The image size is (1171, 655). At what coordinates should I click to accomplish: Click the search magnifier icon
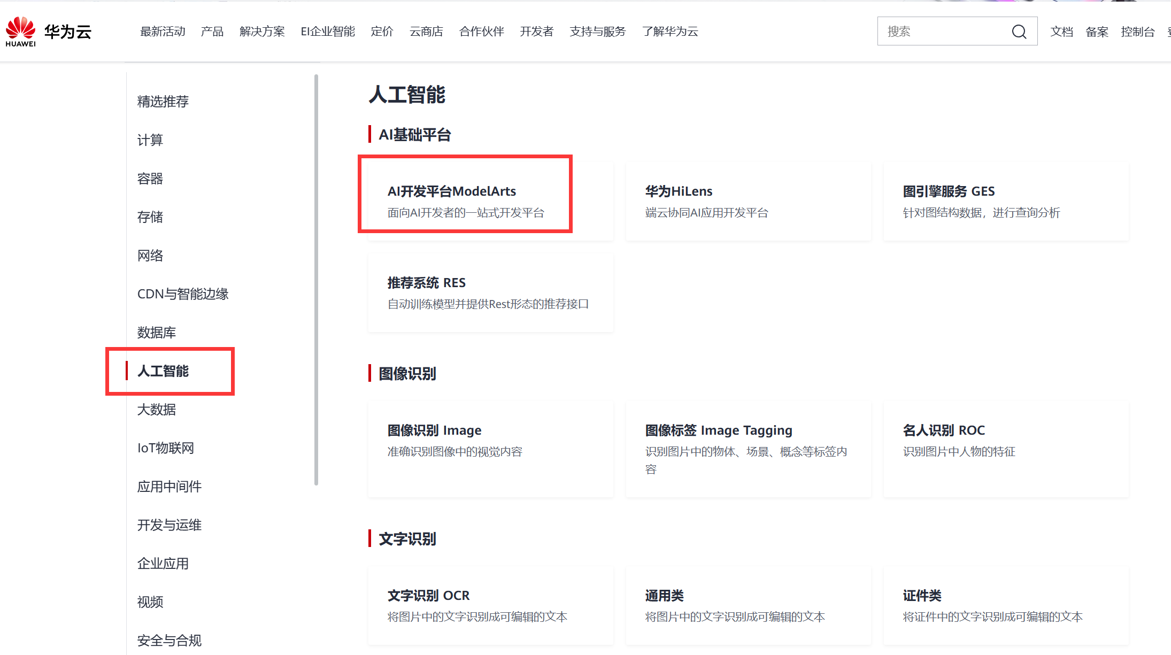click(x=1019, y=32)
